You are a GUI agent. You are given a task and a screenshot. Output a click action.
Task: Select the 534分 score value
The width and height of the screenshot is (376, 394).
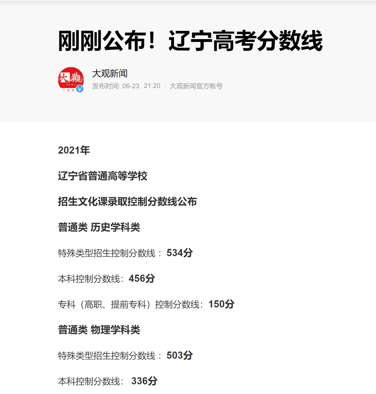point(179,252)
